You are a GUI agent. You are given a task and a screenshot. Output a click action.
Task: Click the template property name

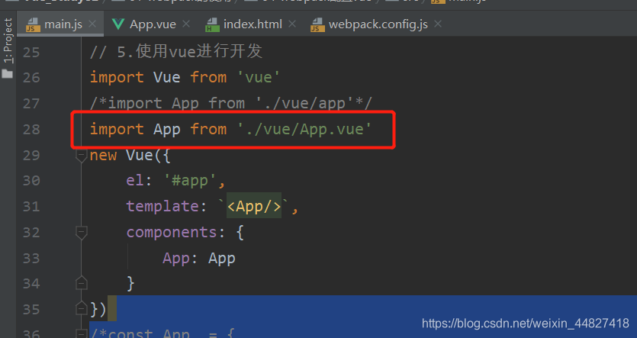(x=162, y=206)
